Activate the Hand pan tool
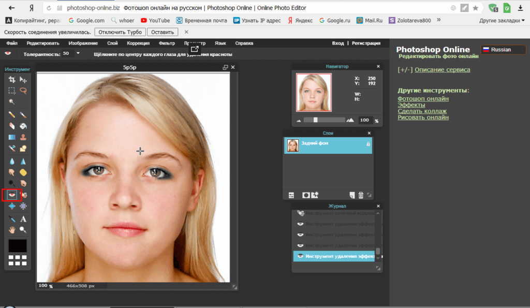Image resolution: width=530 pixels, height=308 pixels. pos(11,230)
